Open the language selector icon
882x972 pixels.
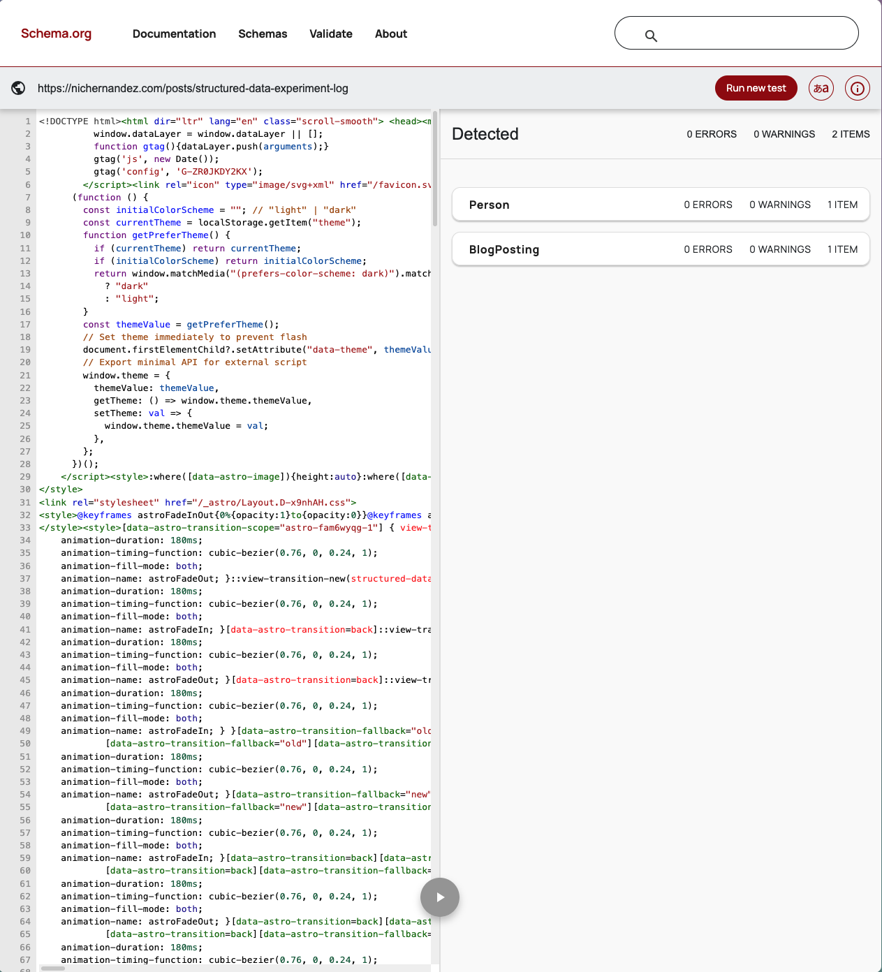[821, 88]
